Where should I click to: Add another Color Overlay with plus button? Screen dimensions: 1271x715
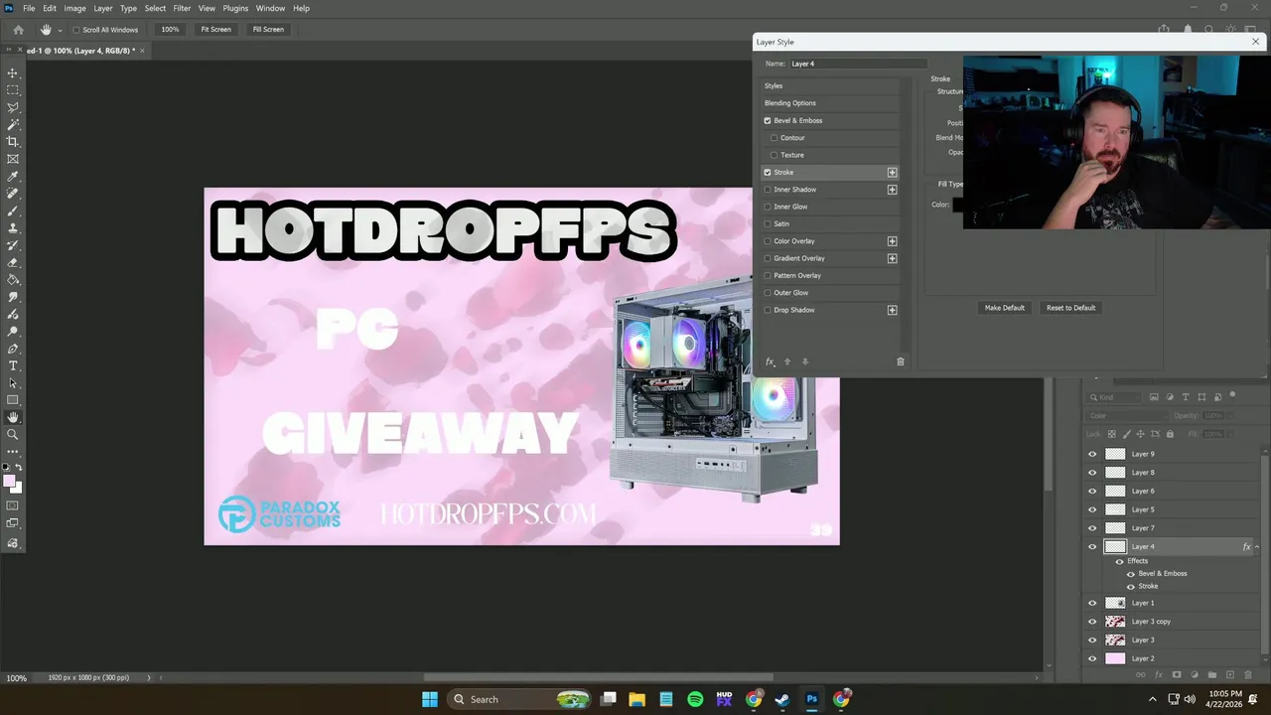tap(892, 241)
